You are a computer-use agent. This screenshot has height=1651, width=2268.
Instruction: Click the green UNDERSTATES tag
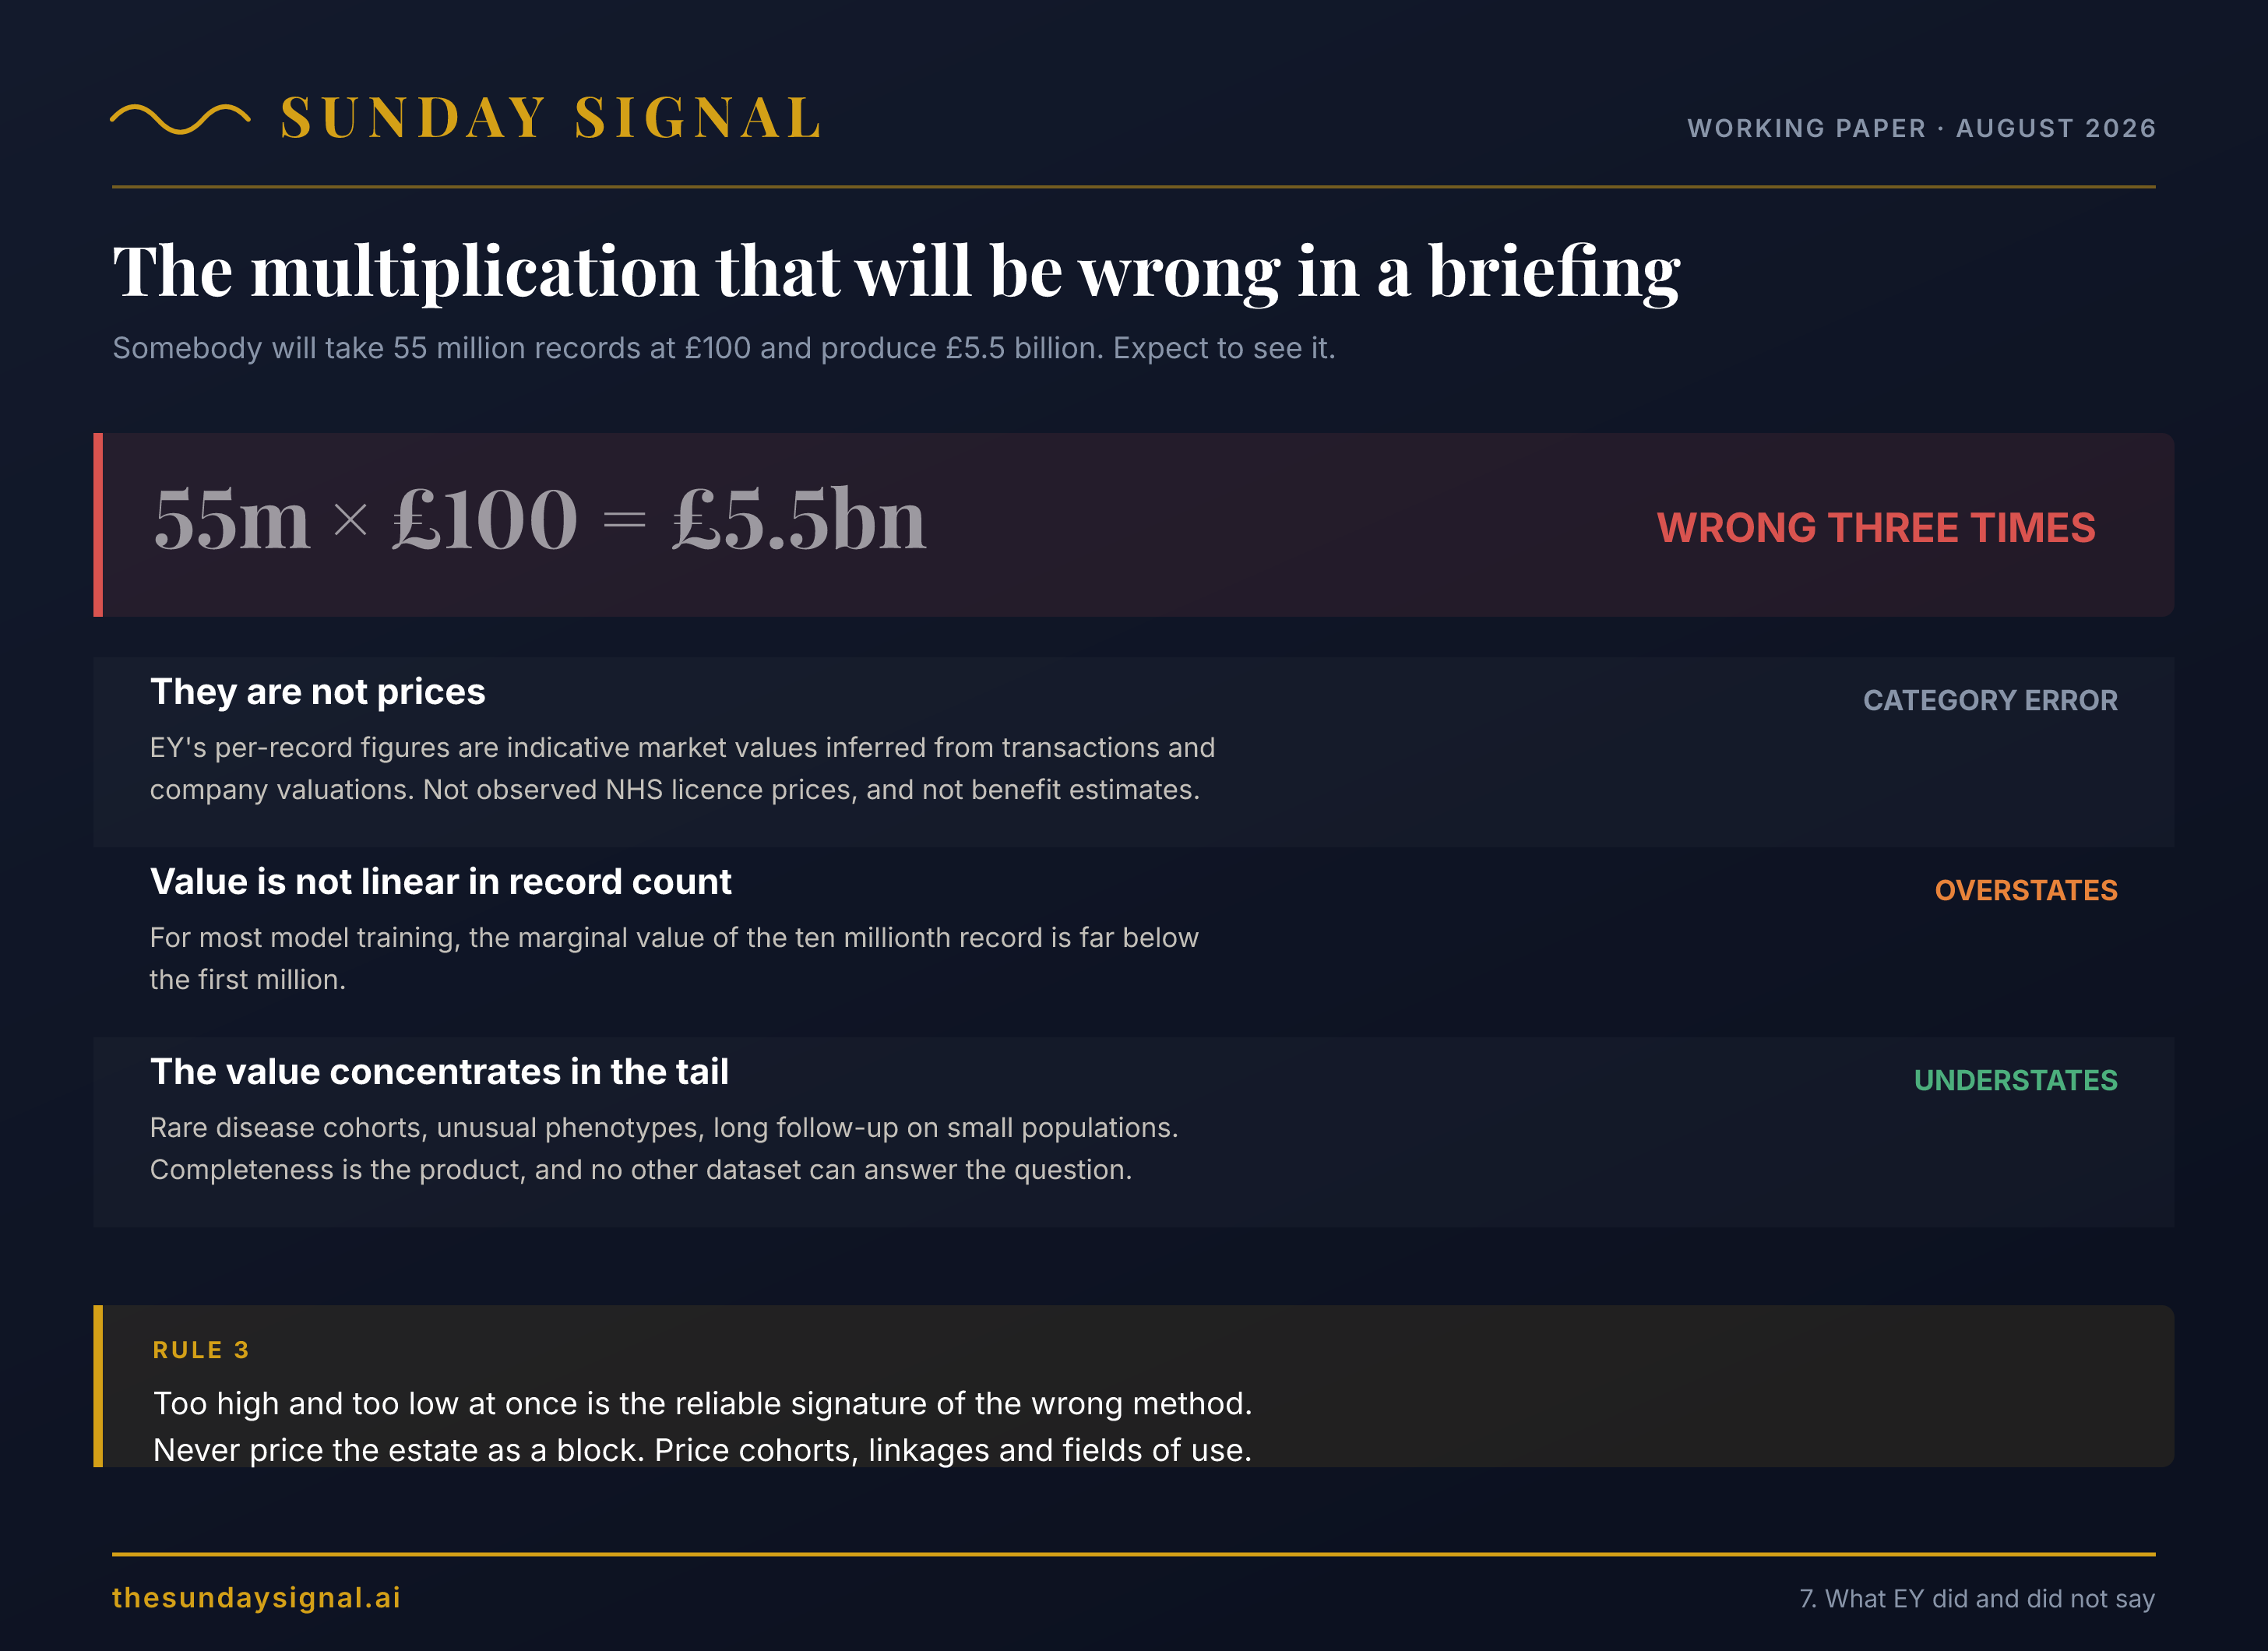[2015, 1080]
